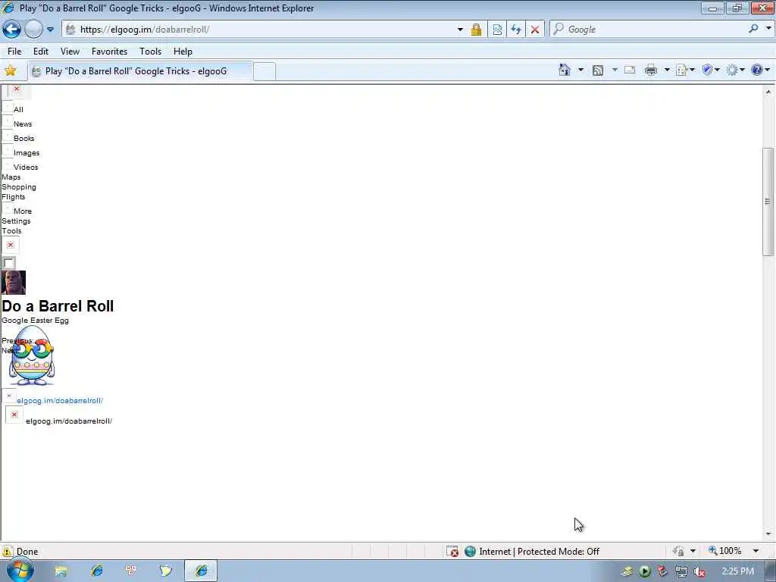Open Favorites Center star icon
The image size is (776, 582).
(11, 70)
